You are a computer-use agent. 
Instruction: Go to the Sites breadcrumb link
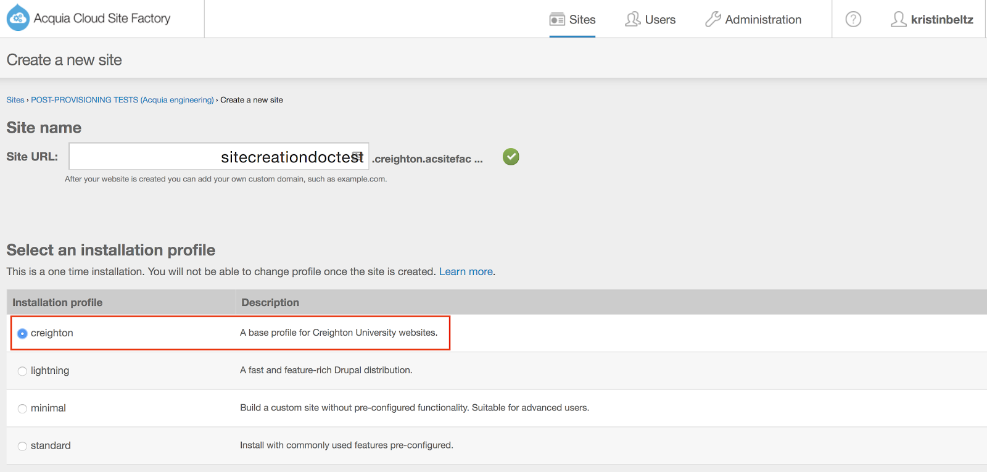click(15, 100)
